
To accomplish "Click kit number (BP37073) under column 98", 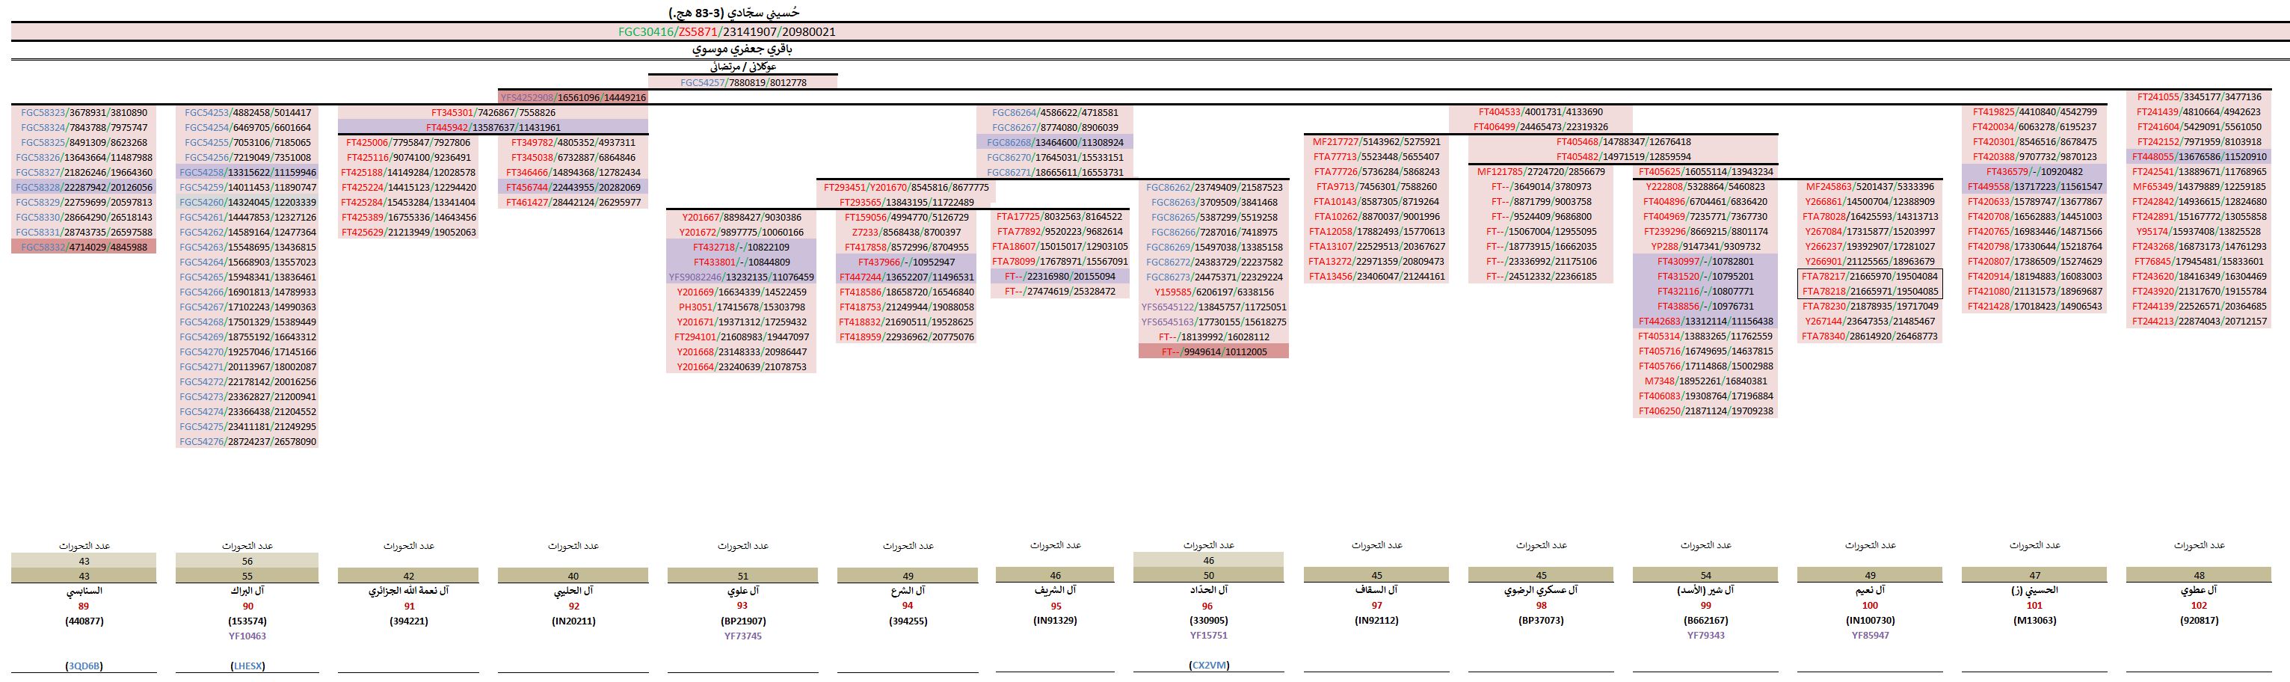I will click(x=1541, y=620).
